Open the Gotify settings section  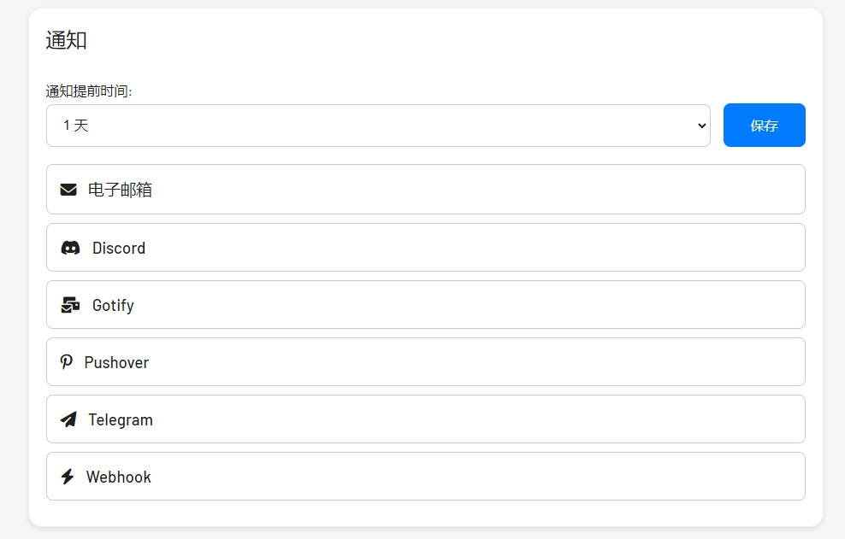pyautogui.click(x=425, y=305)
